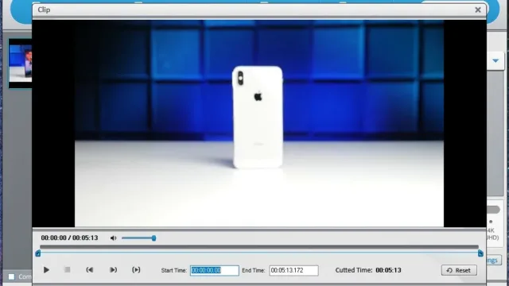Click the 00:00:00 / 00:05:13 time display

coord(69,238)
